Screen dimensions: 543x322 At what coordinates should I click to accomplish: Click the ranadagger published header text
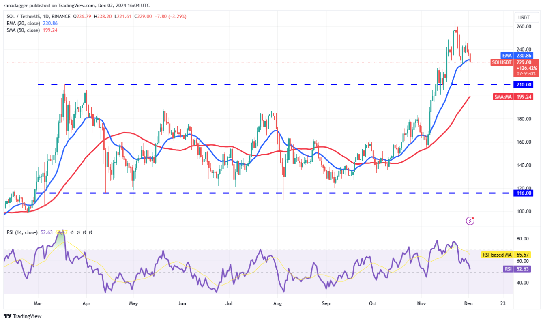point(77,5)
